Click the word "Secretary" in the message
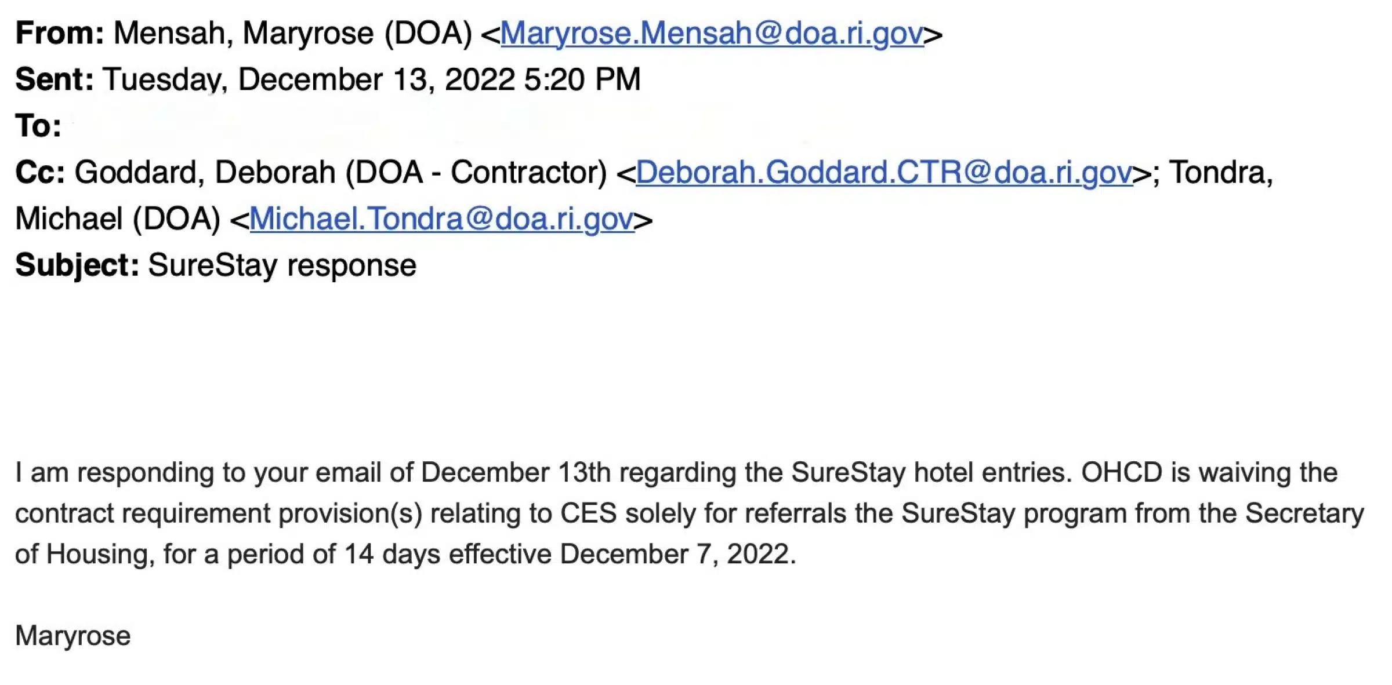This screenshot has width=1392, height=685. pyautogui.click(x=1304, y=515)
